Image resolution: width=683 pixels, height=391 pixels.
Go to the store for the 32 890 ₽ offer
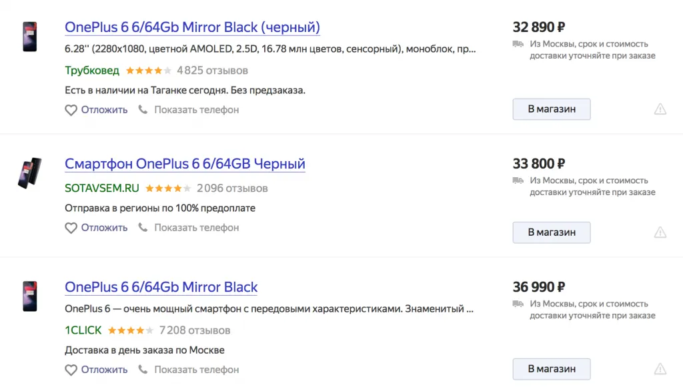pyautogui.click(x=551, y=109)
